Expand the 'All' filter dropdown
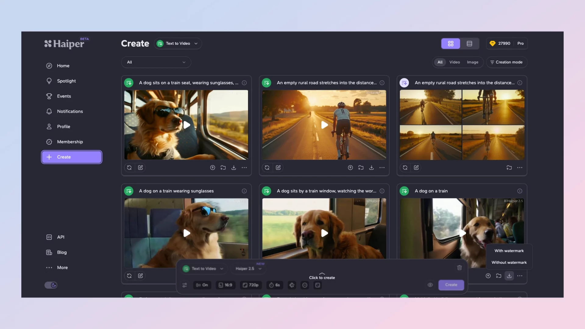The image size is (585, 329). (x=156, y=62)
